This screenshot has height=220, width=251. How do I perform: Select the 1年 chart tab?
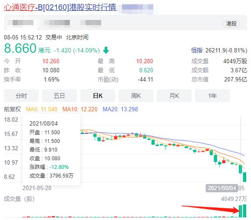[x=212, y=96]
